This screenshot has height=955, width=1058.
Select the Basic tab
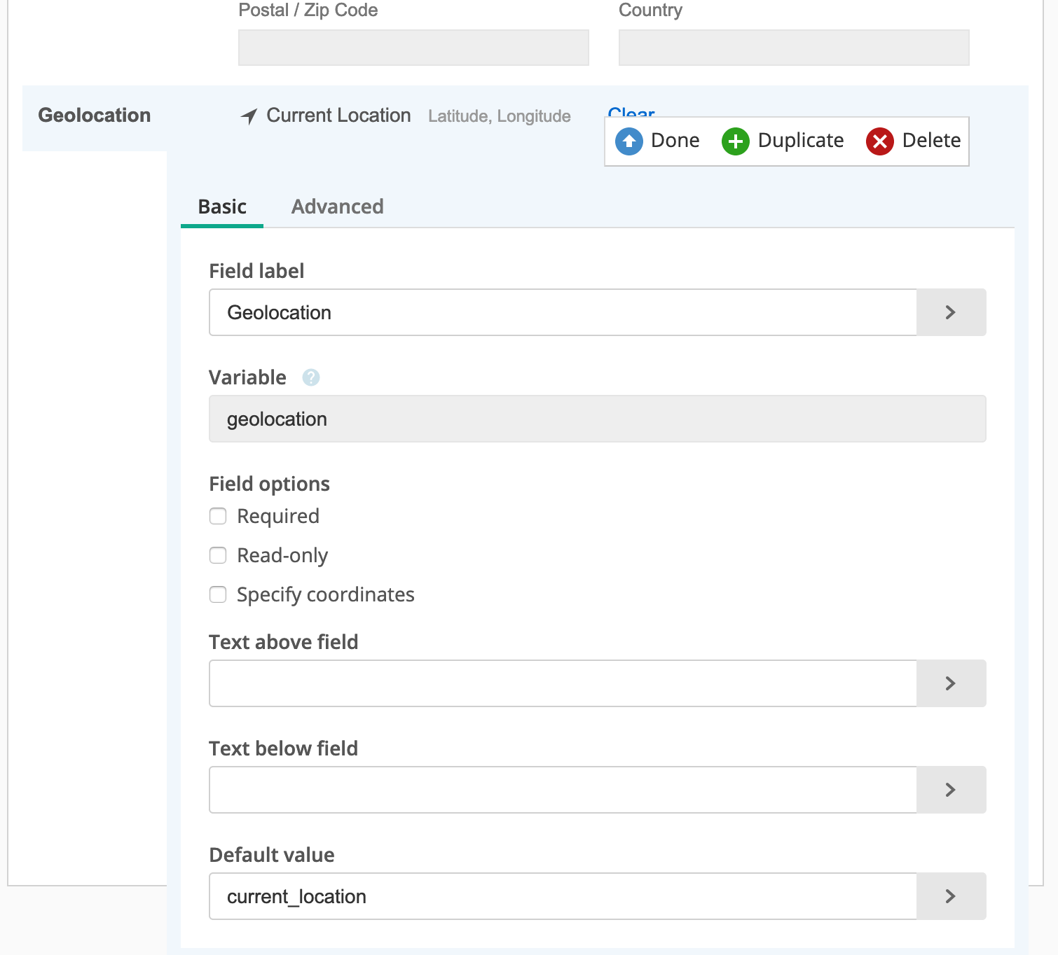(x=222, y=207)
